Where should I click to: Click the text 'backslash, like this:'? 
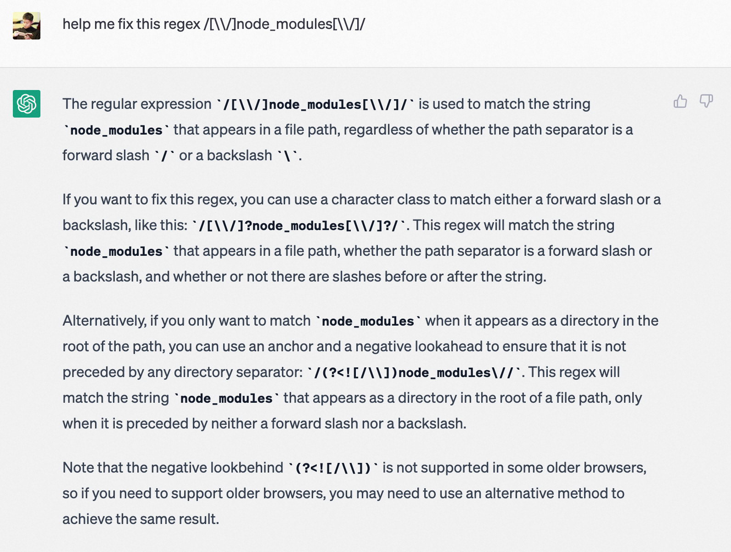coord(125,225)
